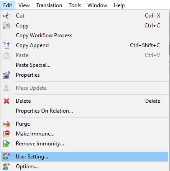Choose User Setting... menu item

coord(85,157)
